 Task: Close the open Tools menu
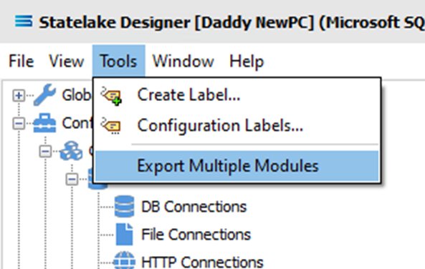(x=118, y=61)
